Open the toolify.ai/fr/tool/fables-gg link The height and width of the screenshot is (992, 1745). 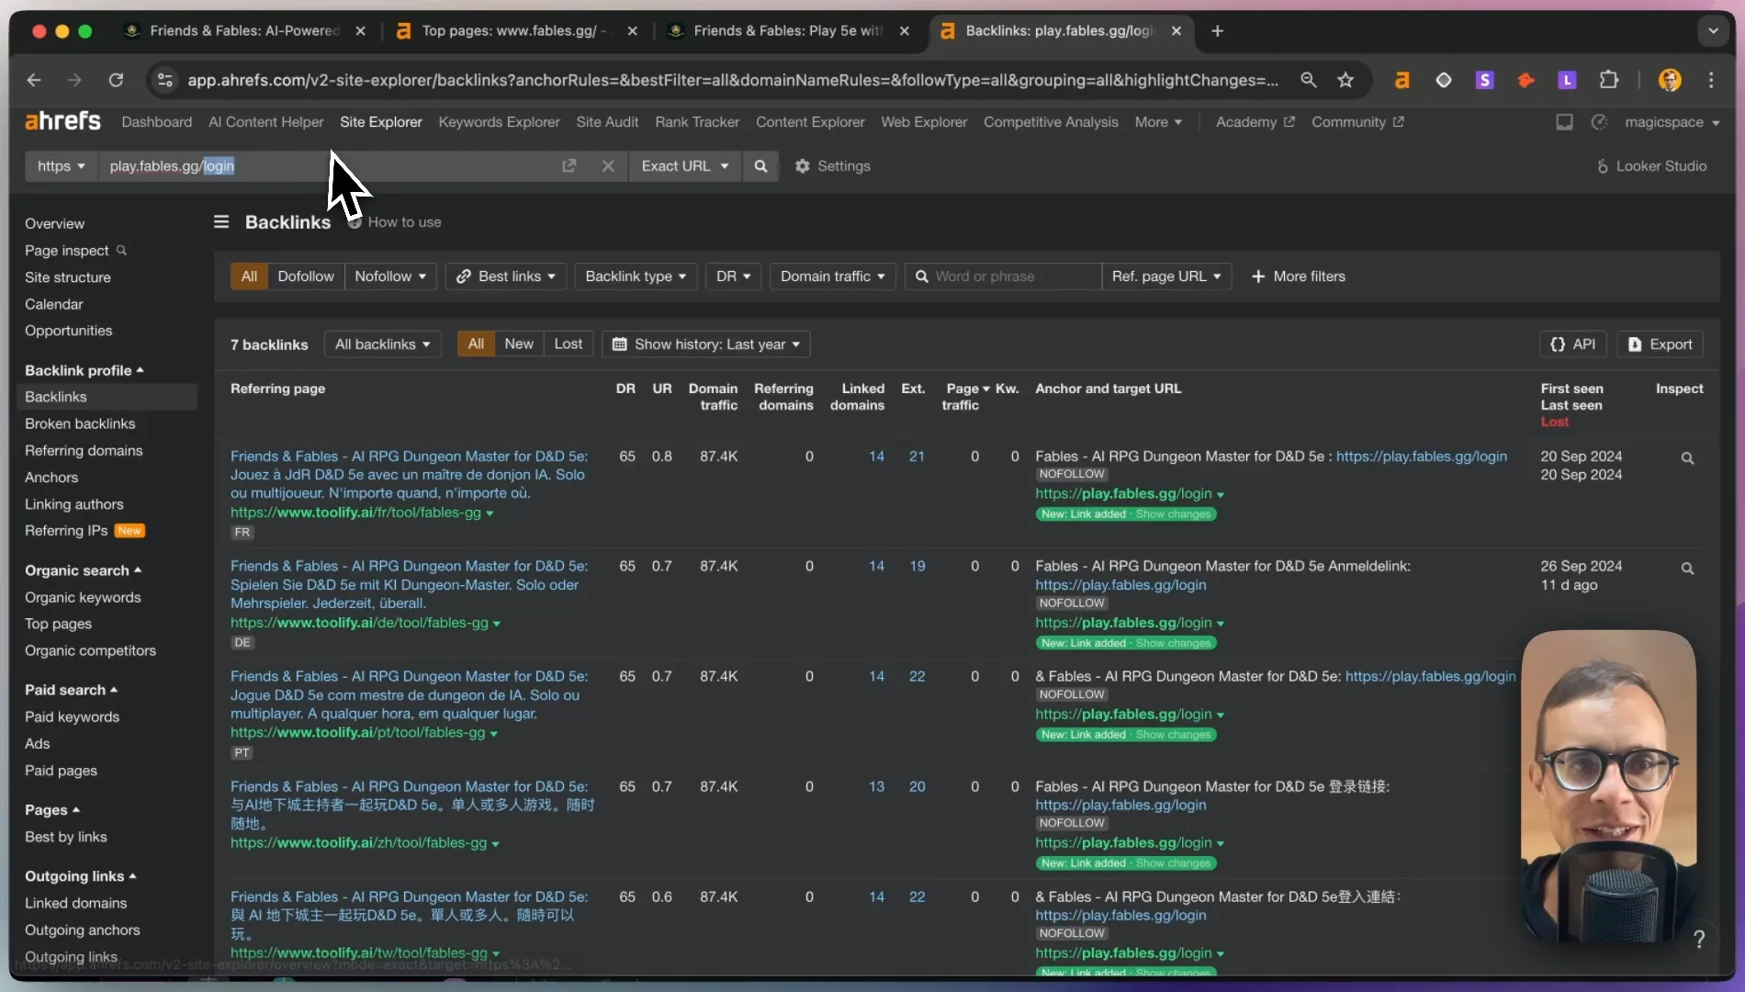(355, 513)
